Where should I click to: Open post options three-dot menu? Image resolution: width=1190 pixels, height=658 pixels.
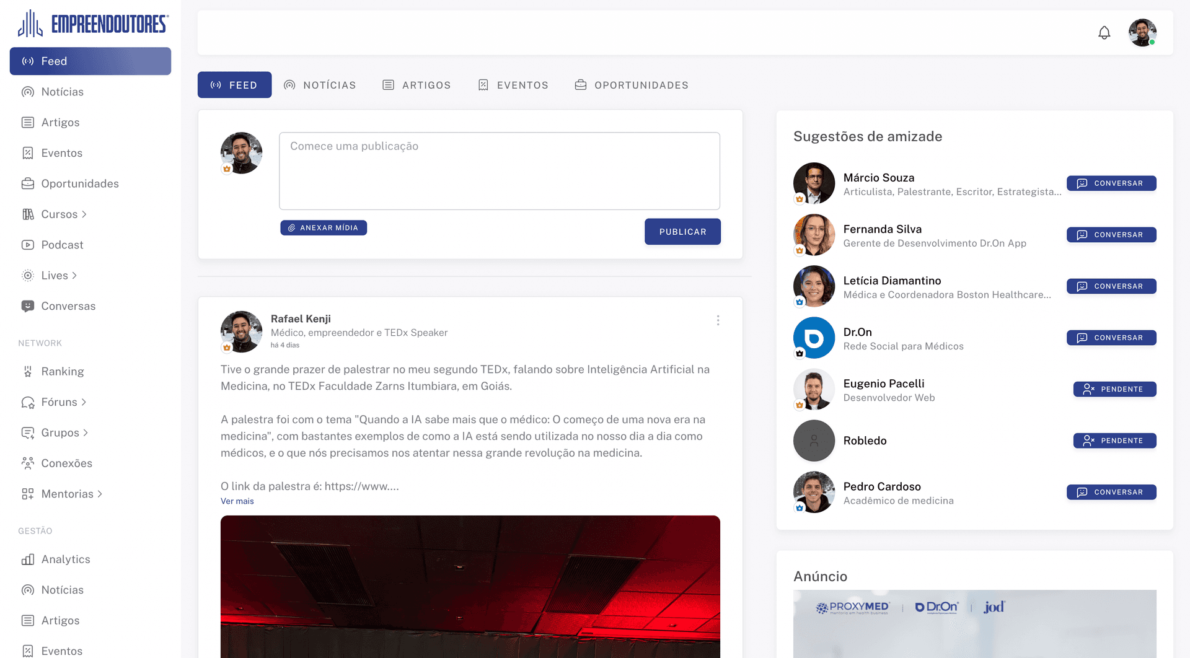point(718,320)
